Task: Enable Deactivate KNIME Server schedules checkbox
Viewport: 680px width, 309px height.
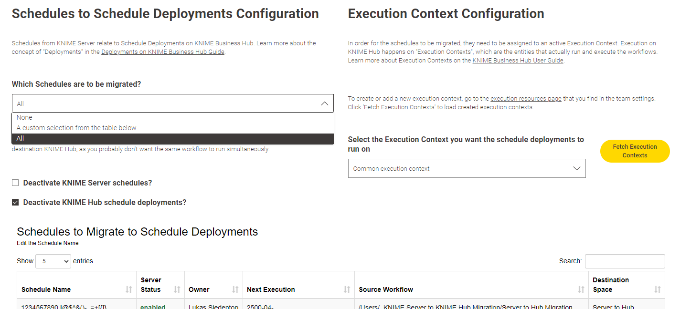Action: pos(15,183)
